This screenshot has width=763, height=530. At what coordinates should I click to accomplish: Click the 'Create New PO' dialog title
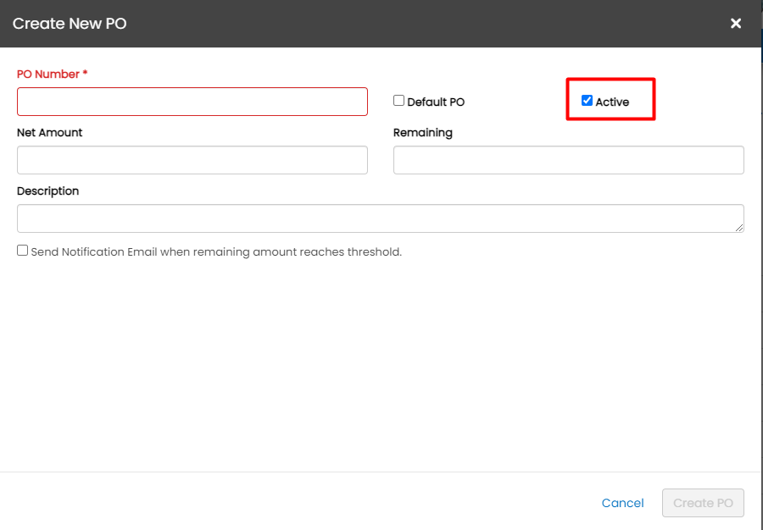[70, 24]
